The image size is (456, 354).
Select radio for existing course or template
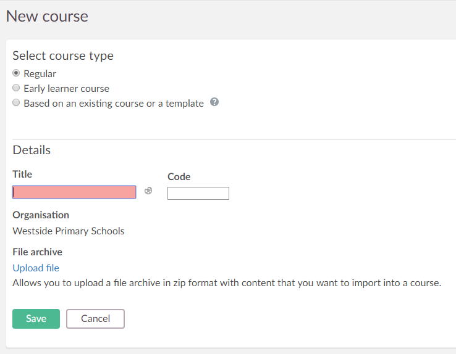(17, 103)
